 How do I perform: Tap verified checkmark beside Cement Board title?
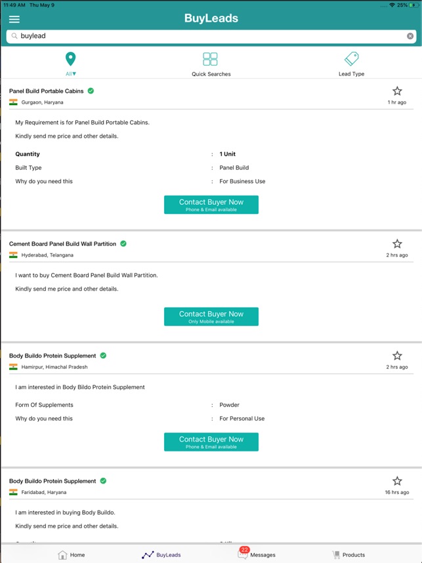(123, 243)
